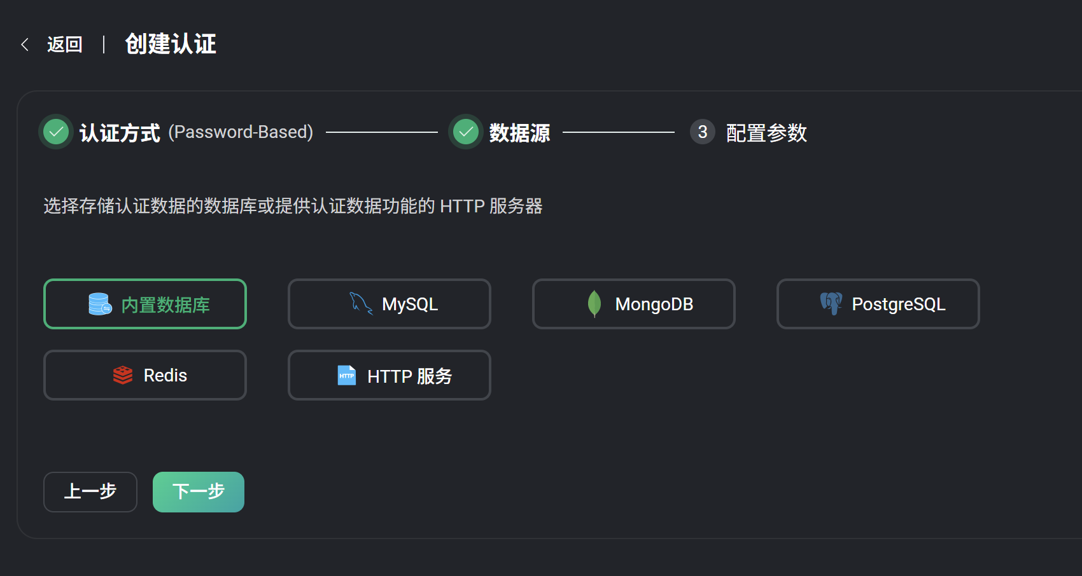Click the 上一步 button
Viewport: 1082px width, 576px height.
[x=90, y=492]
